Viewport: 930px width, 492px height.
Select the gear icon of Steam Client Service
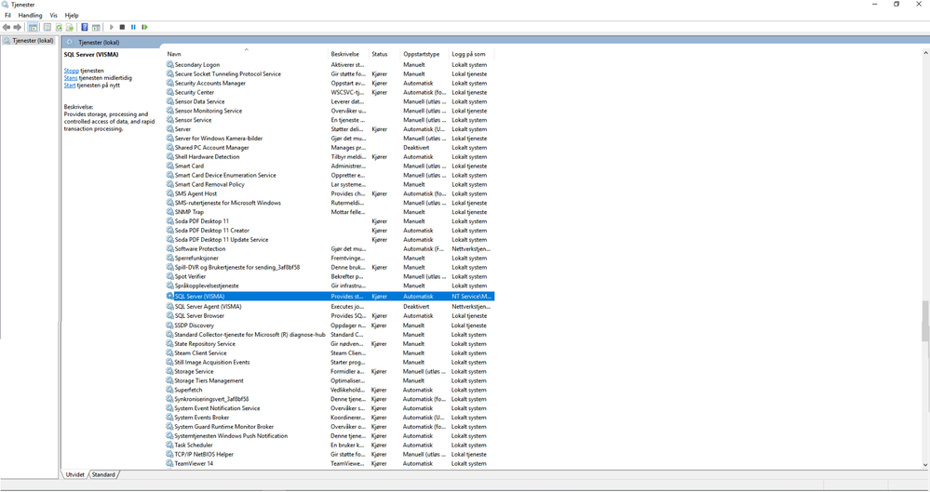click(170, 352)
